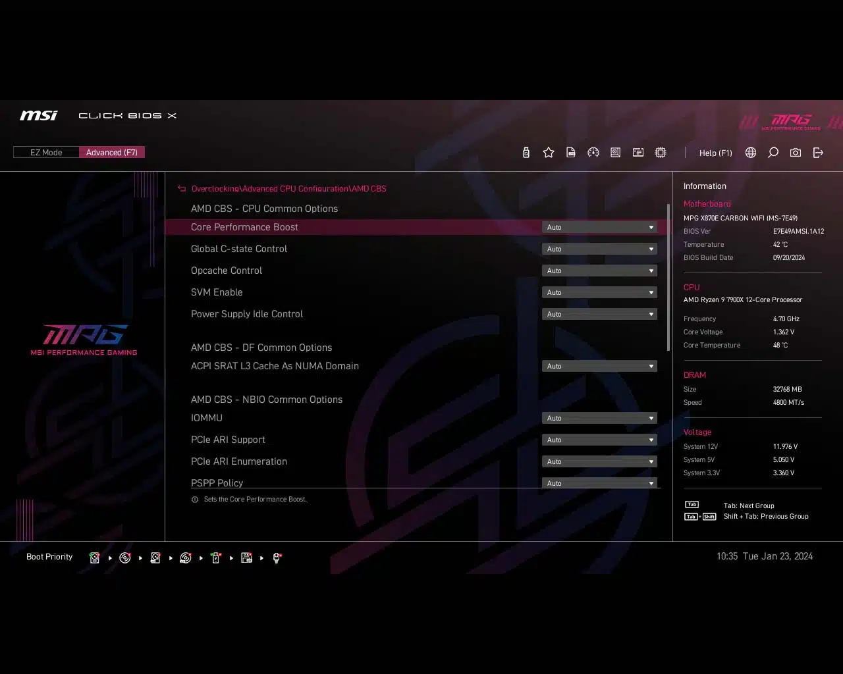
Task: Switch to EZ Mode tab
Action: click(46, 153)
